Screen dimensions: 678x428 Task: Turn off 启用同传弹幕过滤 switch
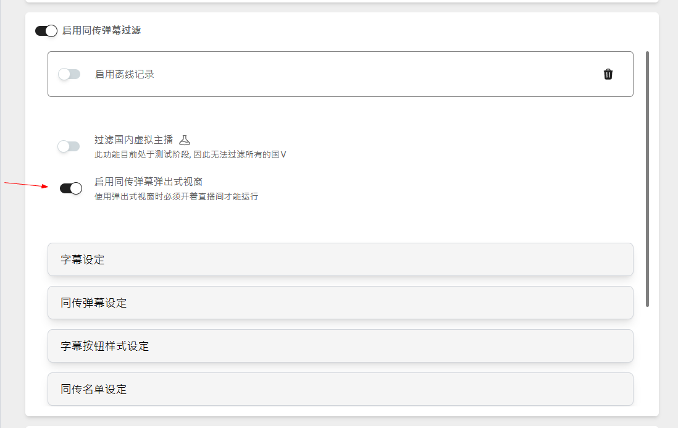point(46,31)
